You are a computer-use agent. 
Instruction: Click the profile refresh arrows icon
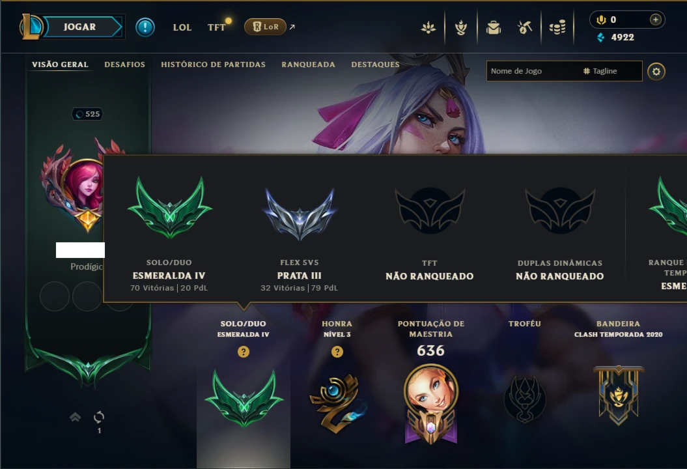coord(99,417)
